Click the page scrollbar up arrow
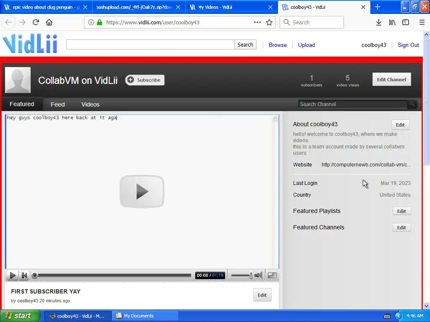Image resolution: width=430 pixels, height=322 pixels. pyautogui.click(x=427, y=34)
